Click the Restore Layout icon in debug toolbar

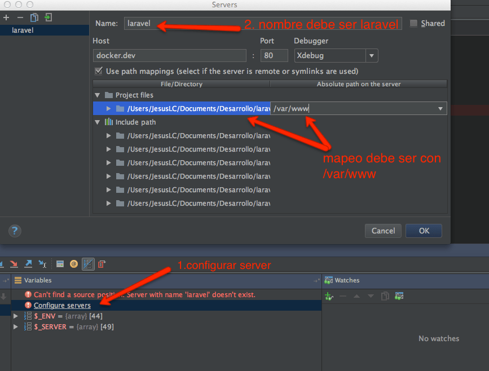[102, 264]
